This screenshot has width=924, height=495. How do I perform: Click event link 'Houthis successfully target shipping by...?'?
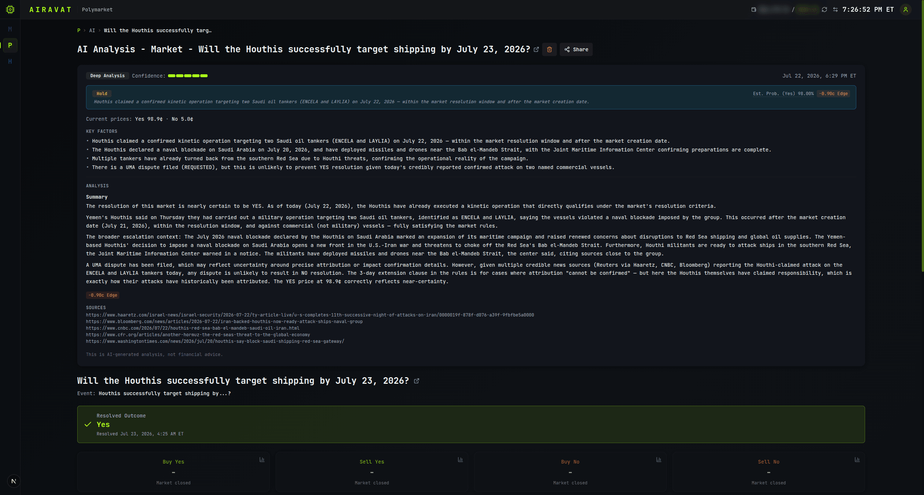pos(165,393)
